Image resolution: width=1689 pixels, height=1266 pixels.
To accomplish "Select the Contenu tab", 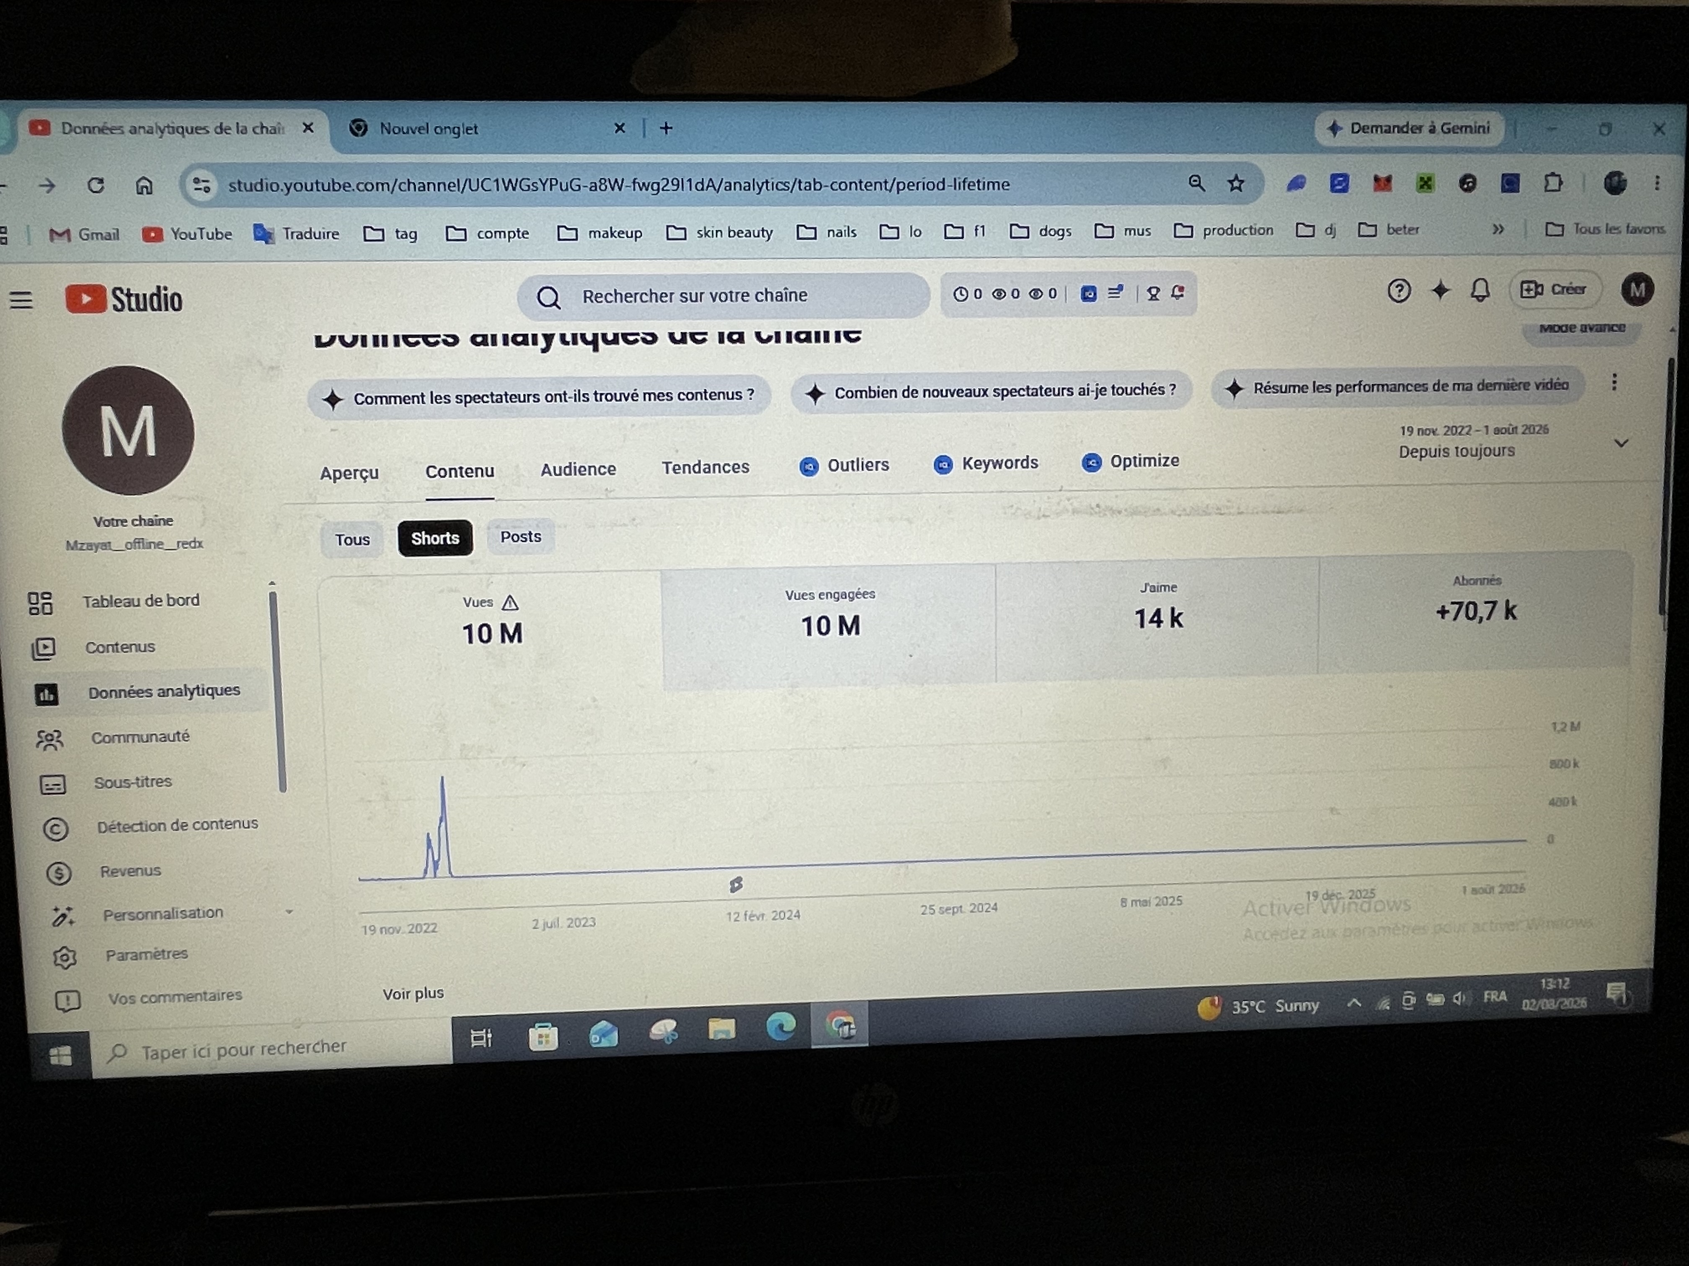I will 460,471.
